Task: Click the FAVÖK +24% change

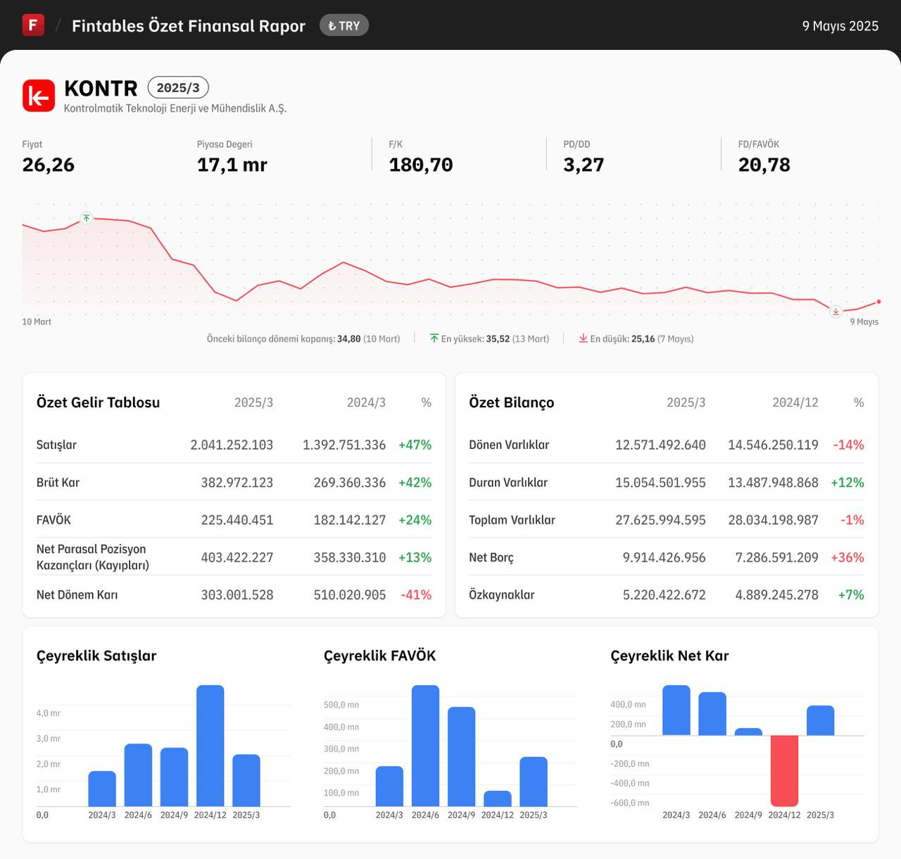Action: pos(415,520)
